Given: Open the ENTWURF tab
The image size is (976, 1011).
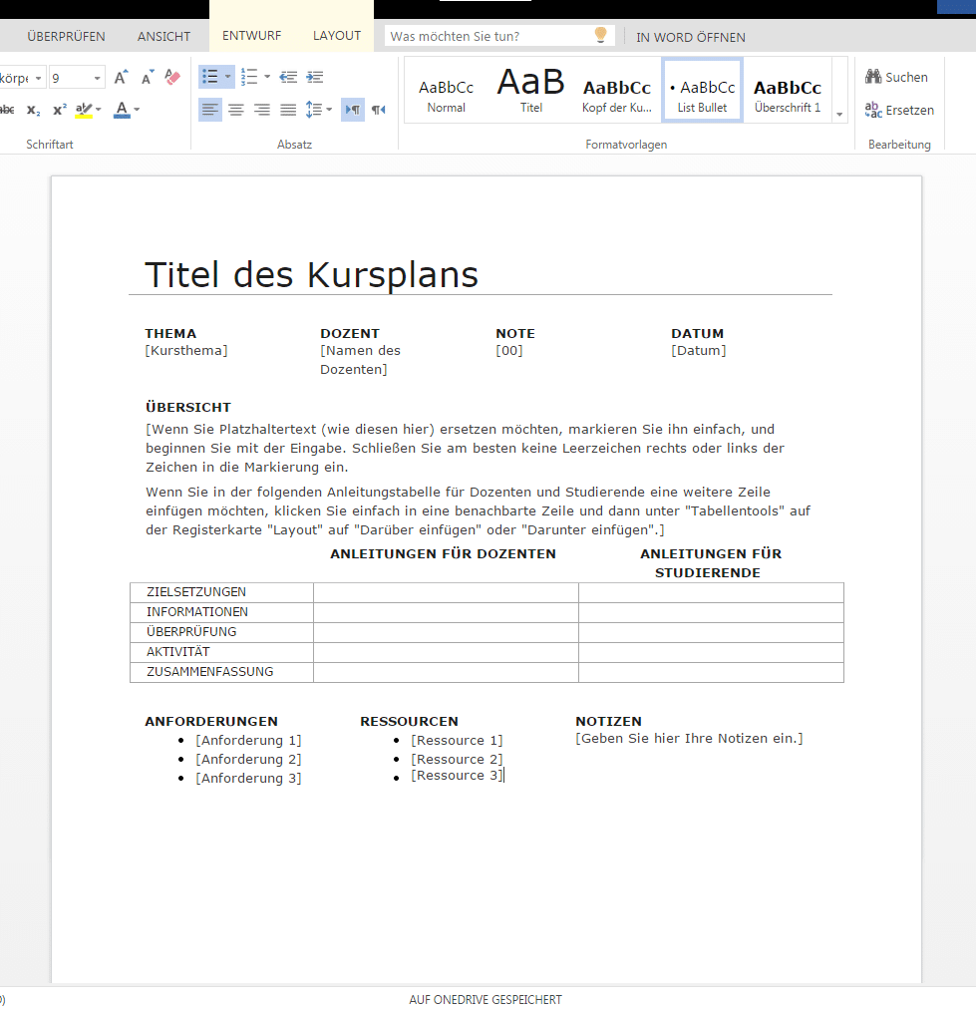Looking at the screenshot, I should pos(251,36).
